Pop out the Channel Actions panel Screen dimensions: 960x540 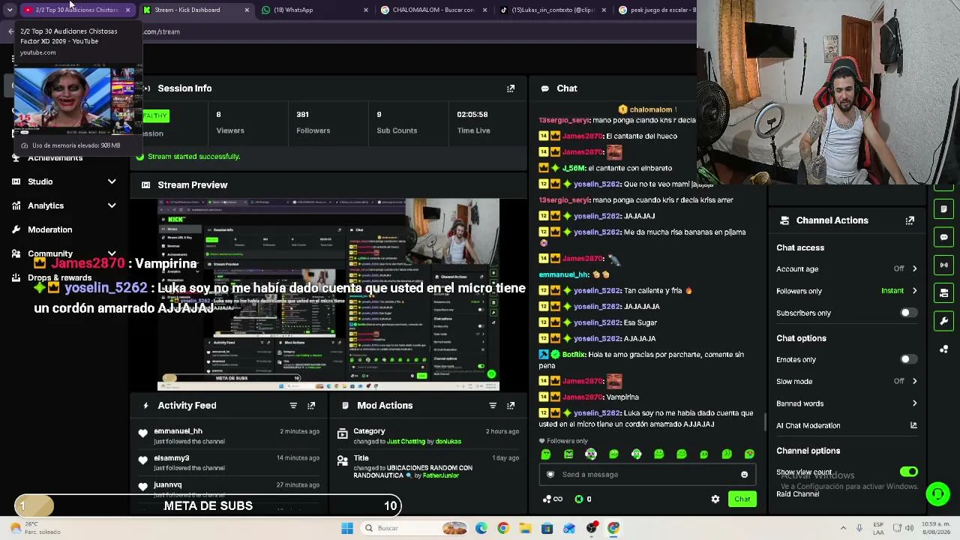(x=910, y=220)
